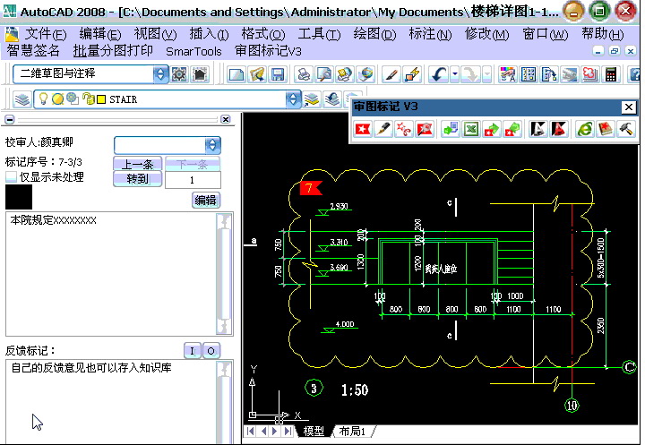Click the red flag mark icon in 审图标记 toolbar
Screen dimensions: 645x445
(x=362, y=130)
